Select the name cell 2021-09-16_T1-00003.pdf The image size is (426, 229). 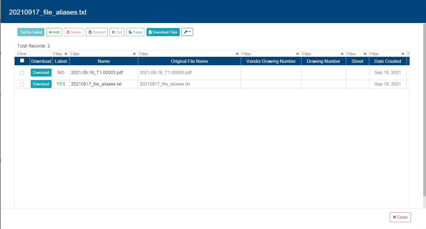104,73
